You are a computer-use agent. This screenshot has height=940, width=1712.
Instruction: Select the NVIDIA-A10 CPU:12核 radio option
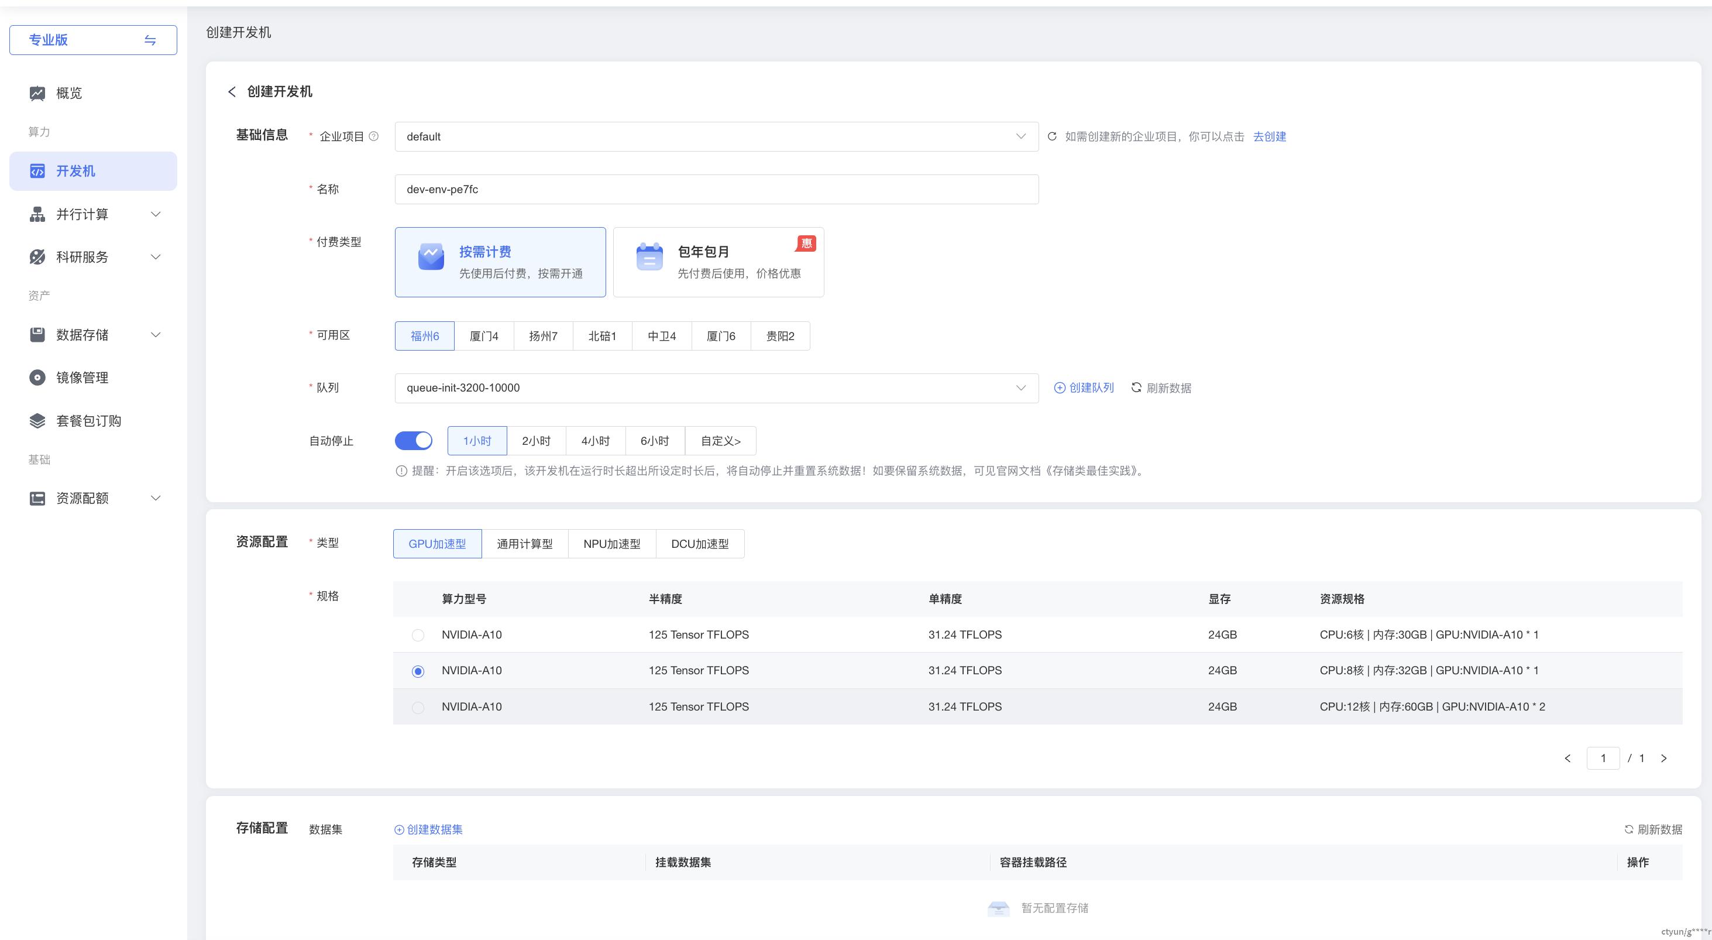[x=418, y=707]
